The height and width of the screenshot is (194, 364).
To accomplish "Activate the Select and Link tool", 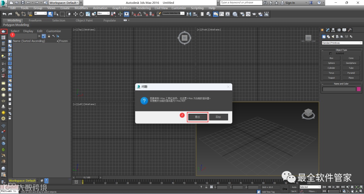I will [x=18, y=14].
